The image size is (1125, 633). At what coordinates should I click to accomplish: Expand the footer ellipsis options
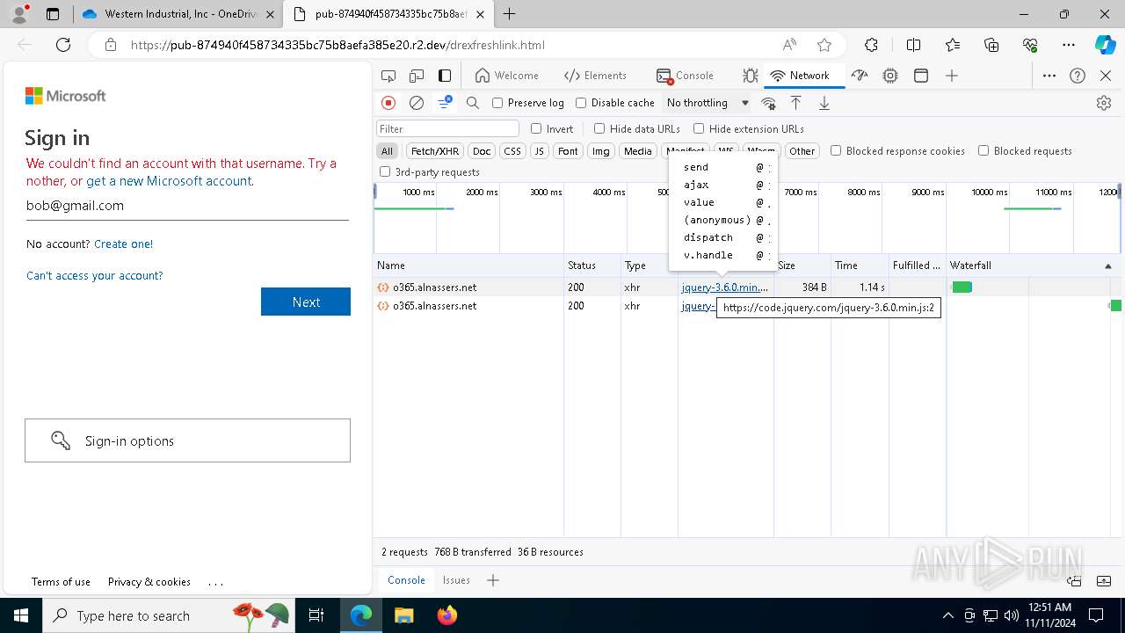point(216,582)
